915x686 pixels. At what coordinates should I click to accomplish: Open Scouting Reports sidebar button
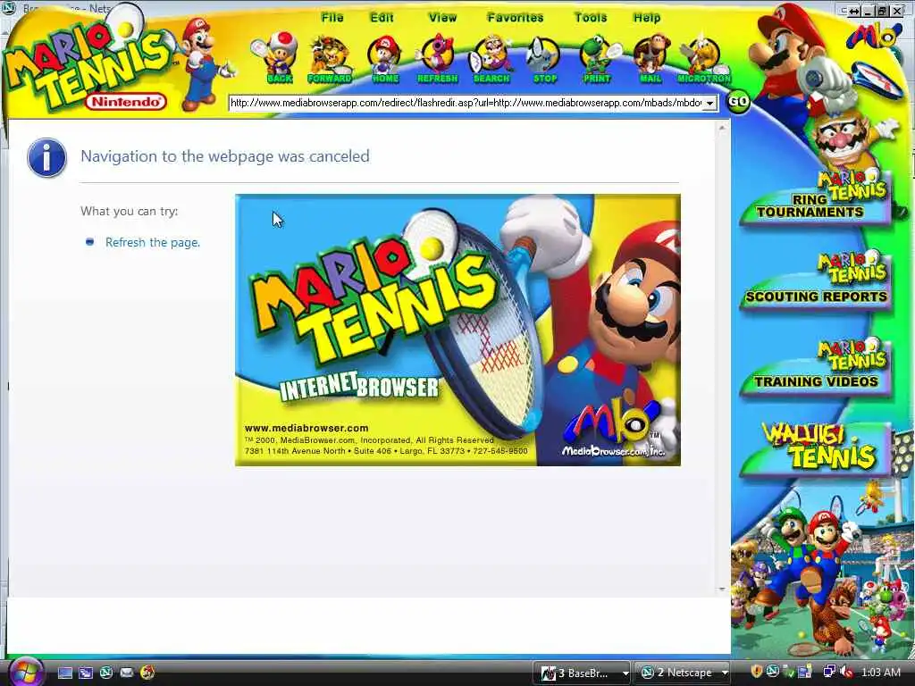click(815, 283)
